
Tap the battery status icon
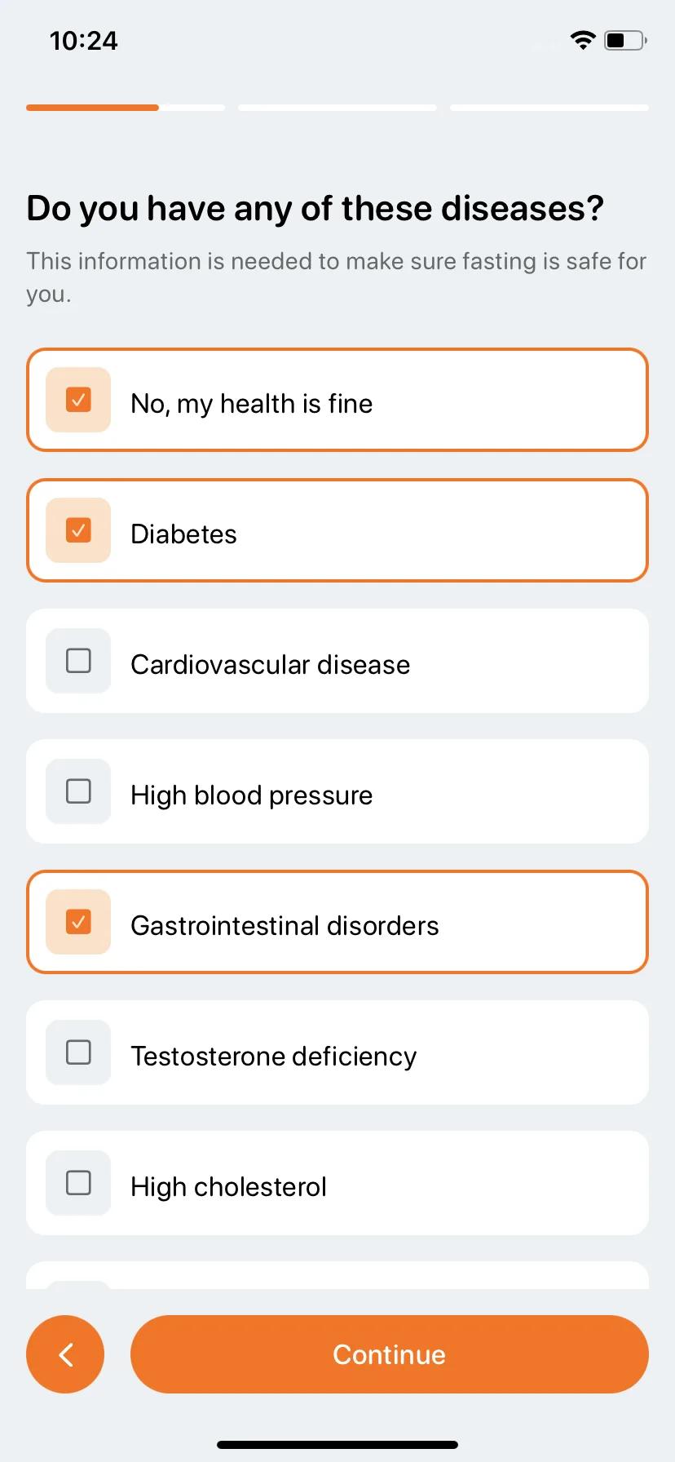tap(625, 40)
